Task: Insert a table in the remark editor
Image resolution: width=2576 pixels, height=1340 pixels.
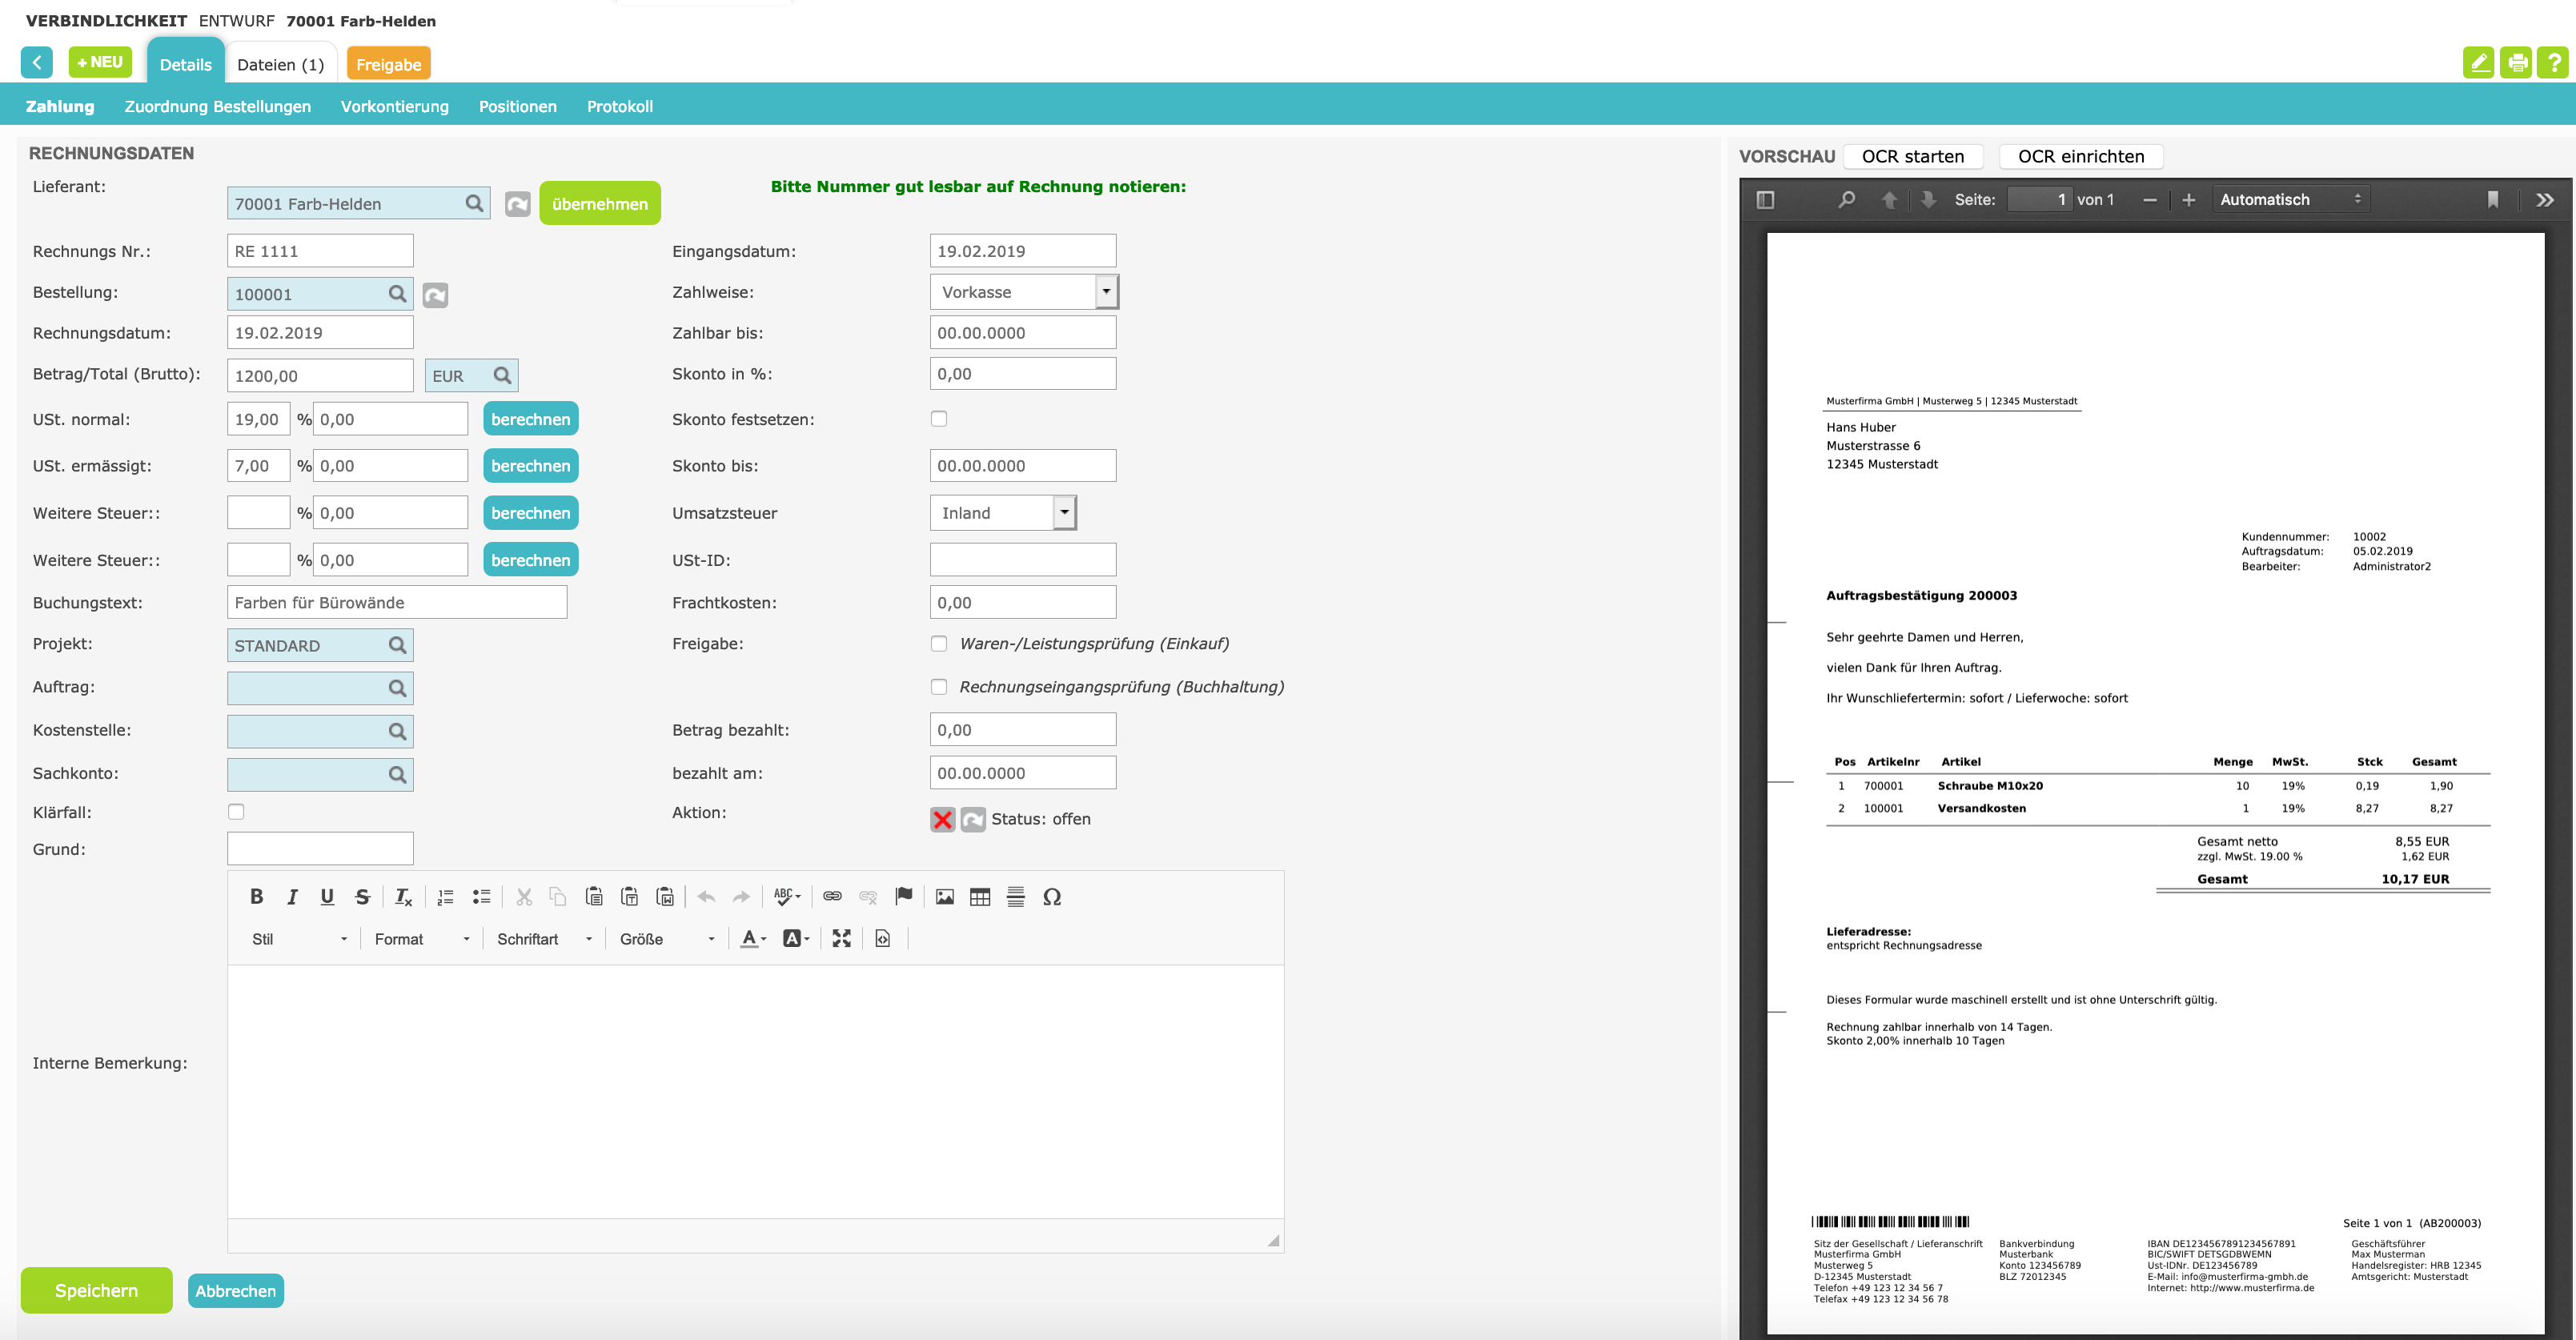Action: [980, 897]
